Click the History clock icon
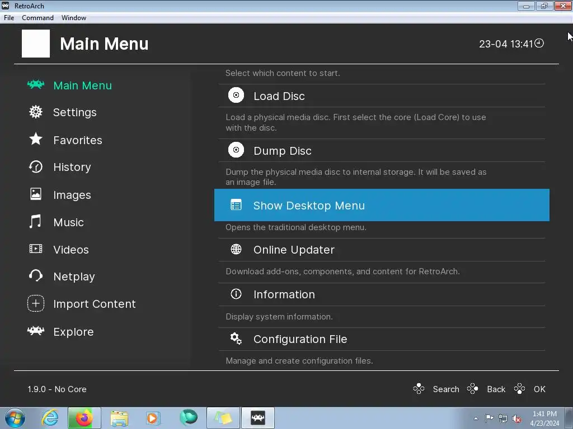Viewport: 573px width, 429px height. (x=36, y=166)
